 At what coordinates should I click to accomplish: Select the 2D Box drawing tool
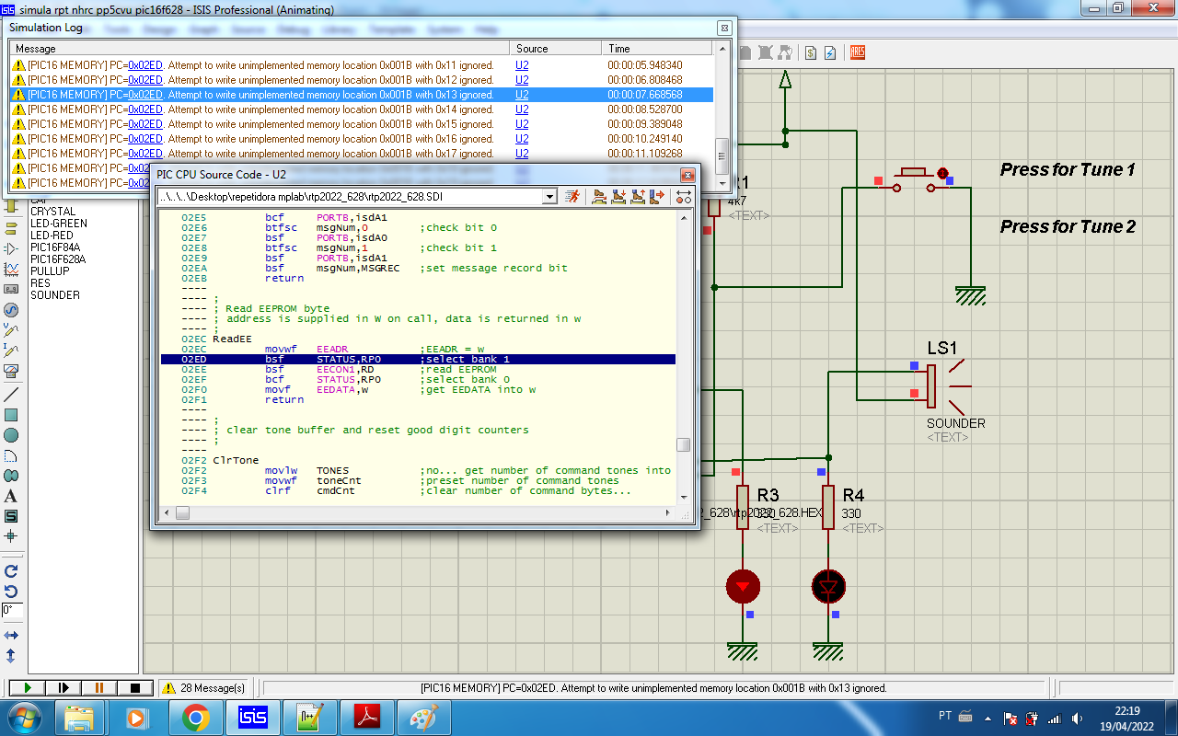[x=11, y=415]
